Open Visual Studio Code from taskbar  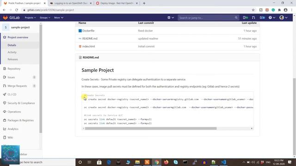pyautogui.click(x=223, y=162)
